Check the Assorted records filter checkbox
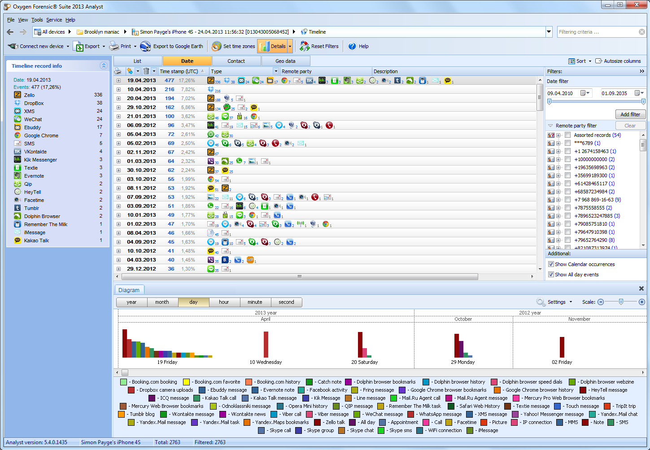650x450 pixels. 568,135
